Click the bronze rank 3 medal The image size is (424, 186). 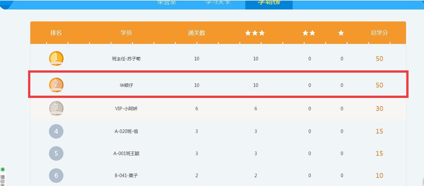pyautogui.click(x=56, y=108)
